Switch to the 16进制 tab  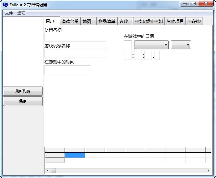pyautogui.click(x=194, y=21)
